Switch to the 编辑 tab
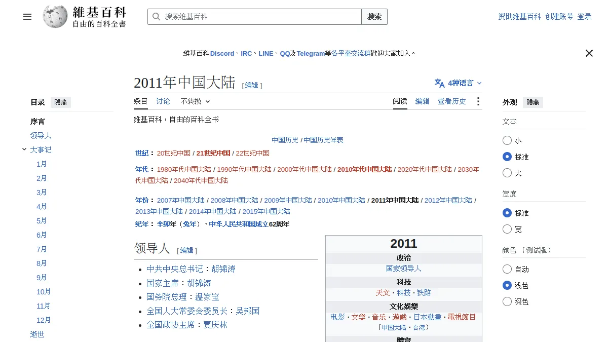 (x=423, y=101)
